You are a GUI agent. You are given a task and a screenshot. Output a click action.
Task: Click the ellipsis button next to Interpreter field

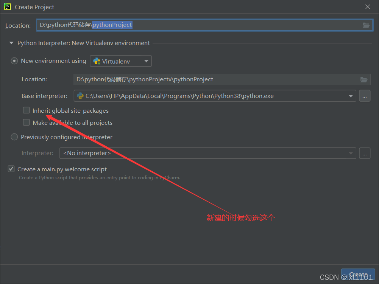(365, 153)
